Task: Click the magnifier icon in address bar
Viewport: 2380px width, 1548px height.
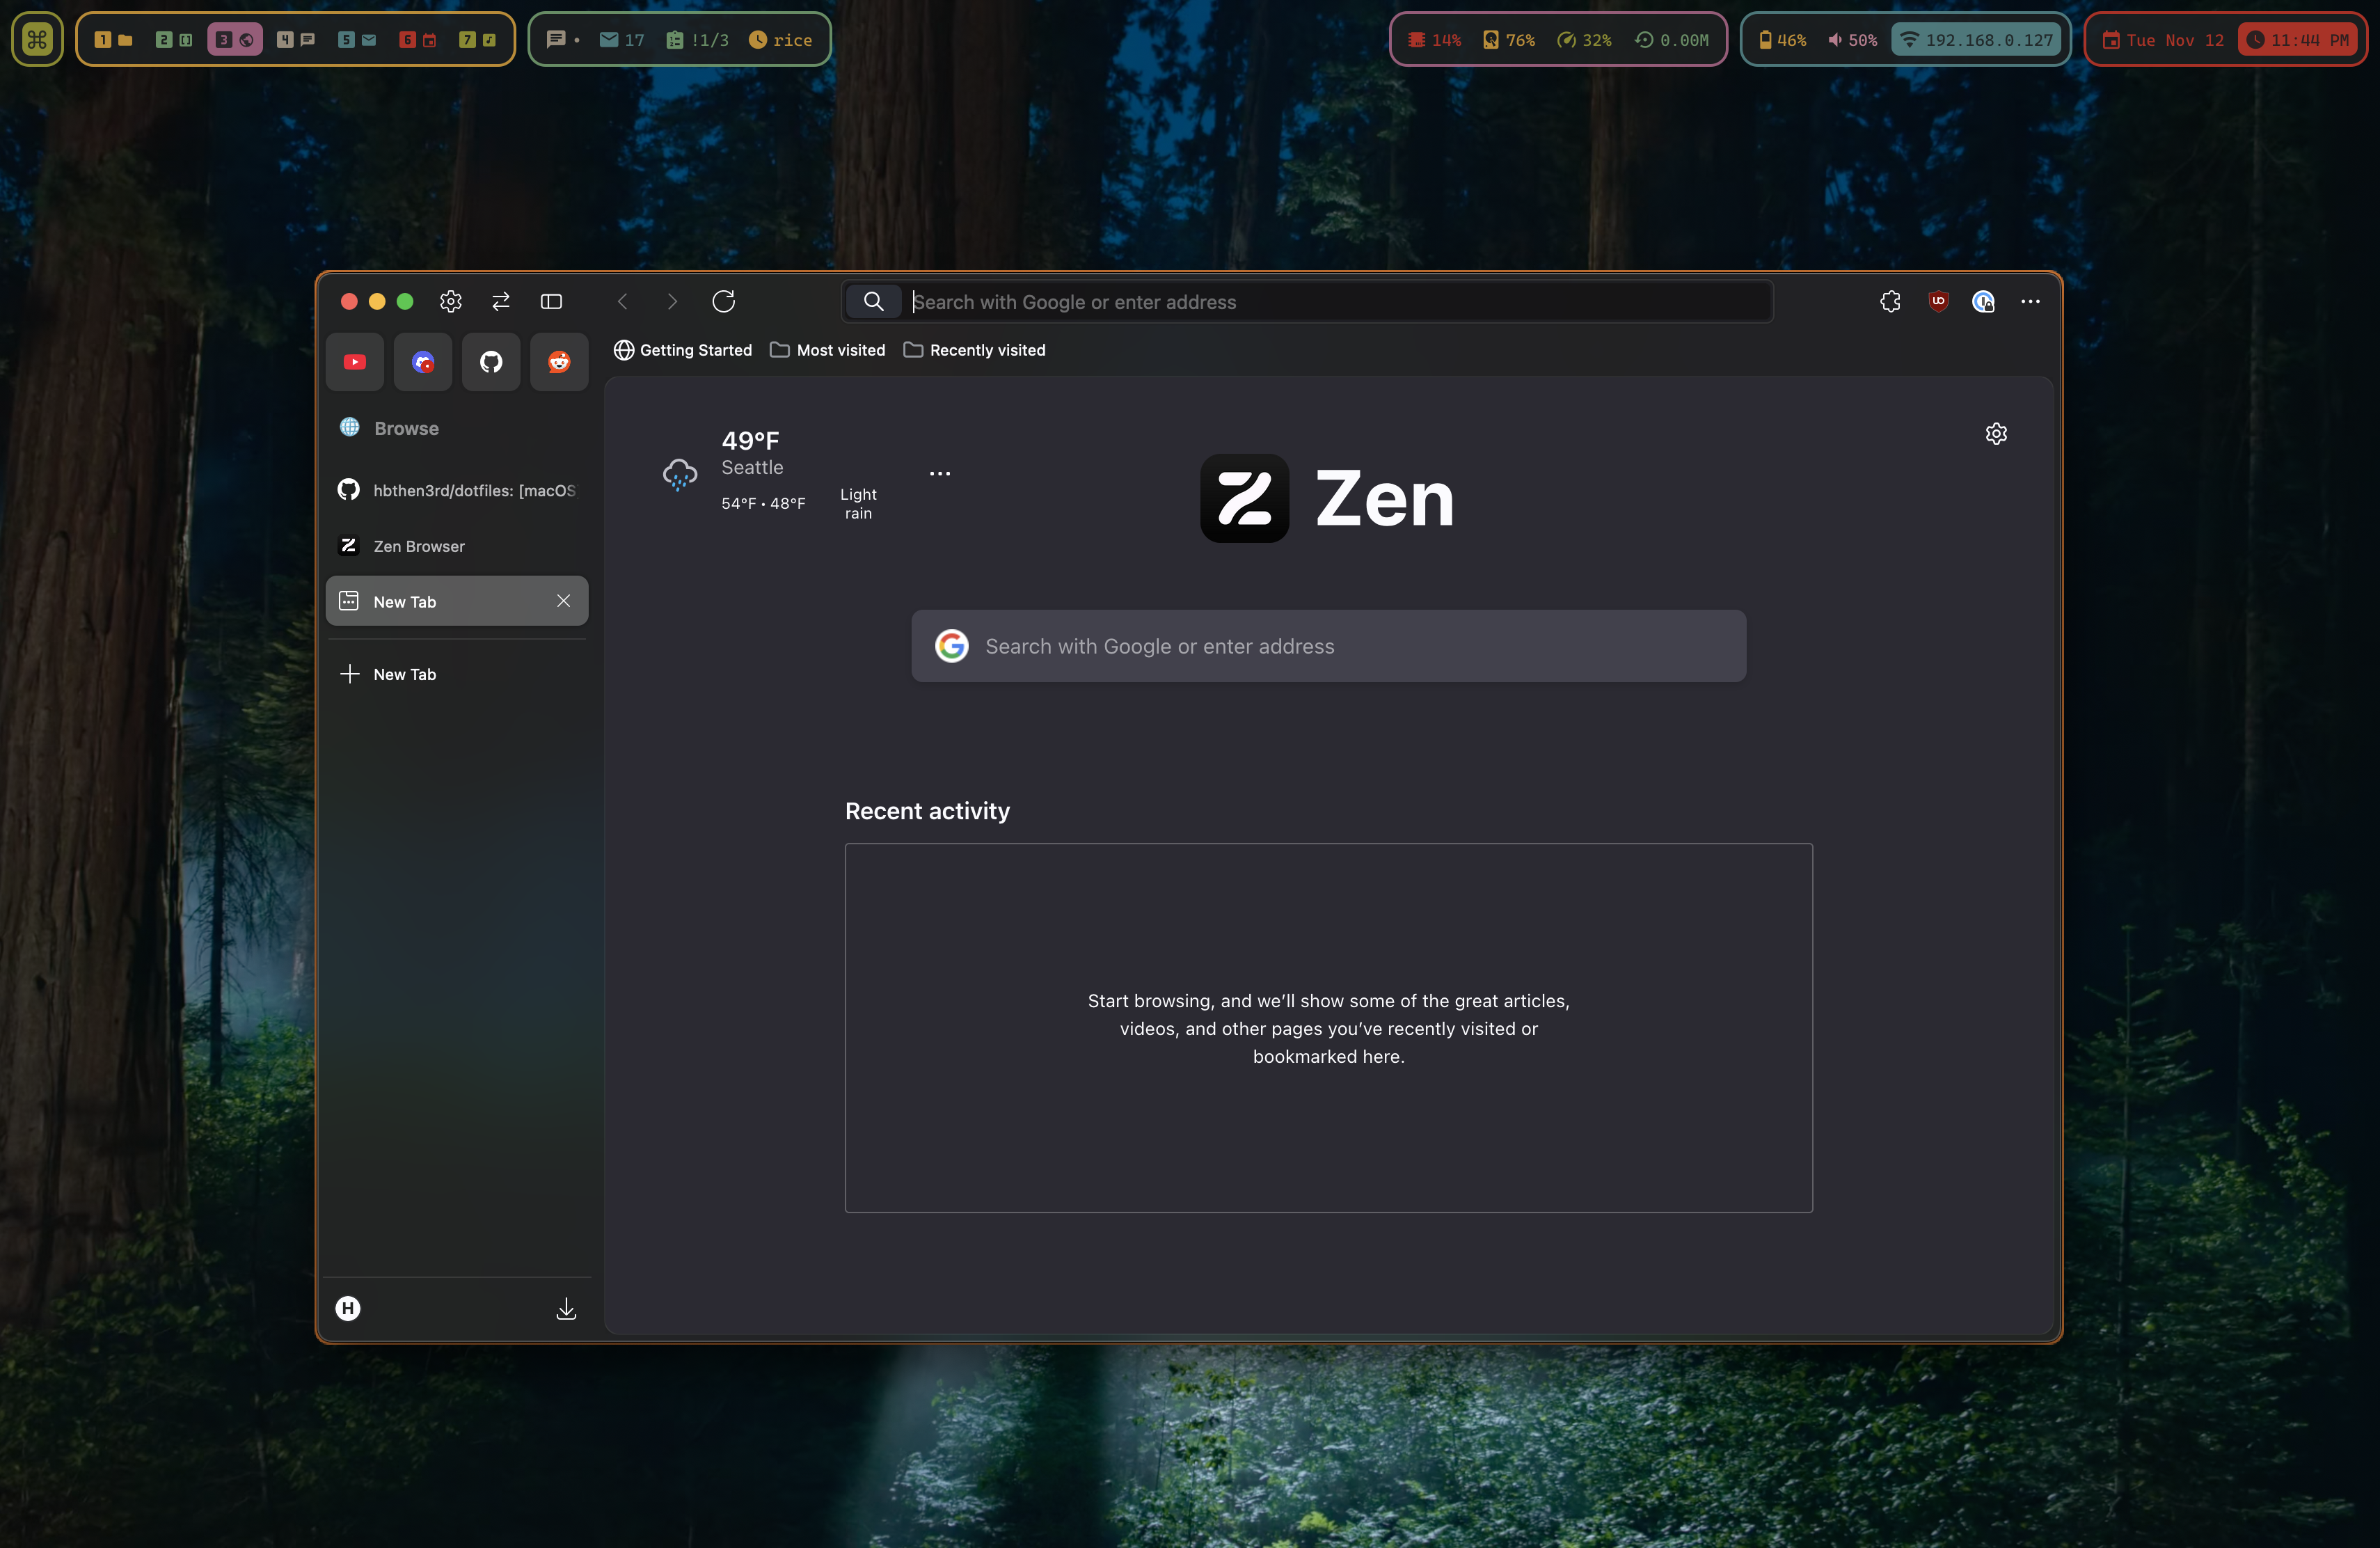Action: (873, 301)
